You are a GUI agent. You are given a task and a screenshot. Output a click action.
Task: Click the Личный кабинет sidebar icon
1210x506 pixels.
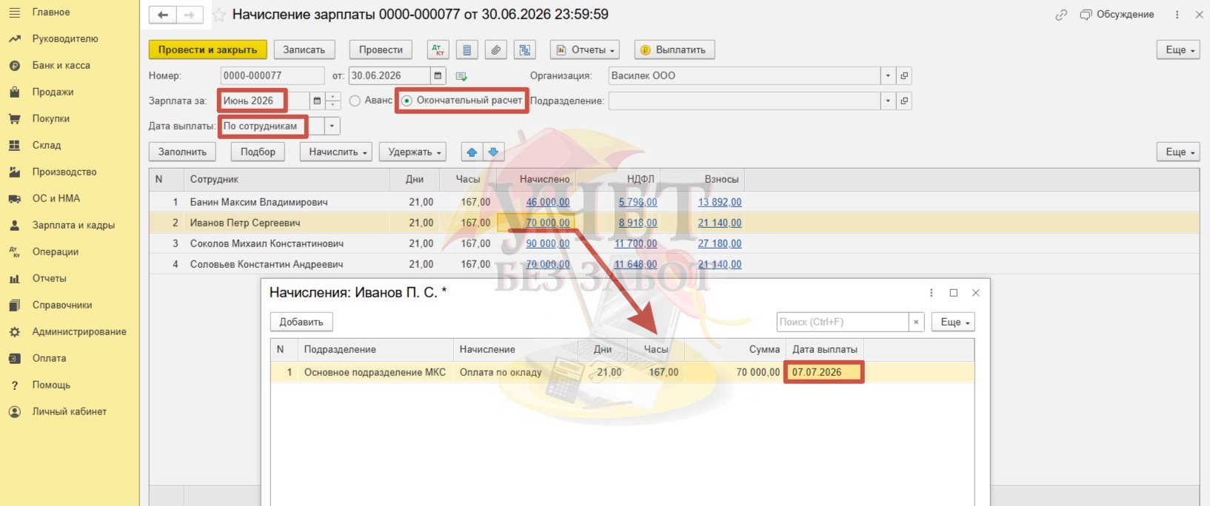coord(14,411)
